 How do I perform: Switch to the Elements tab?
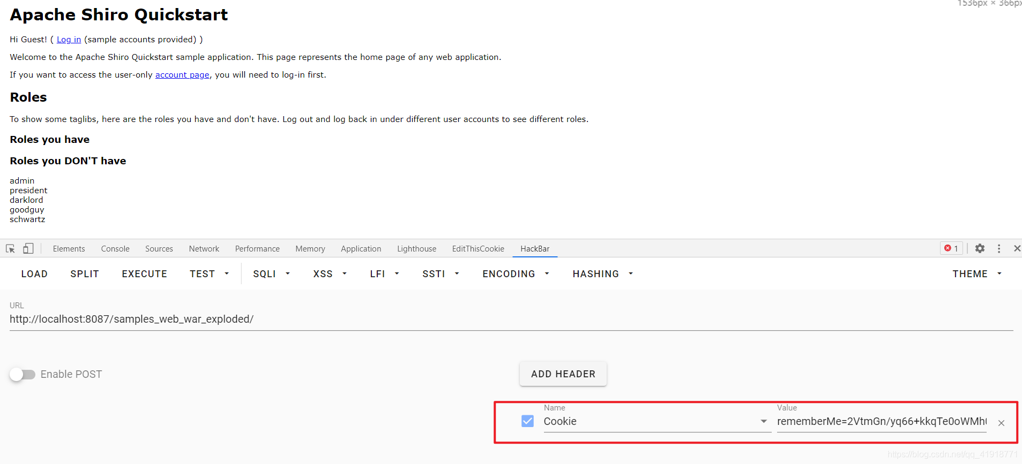coord(69,249)
